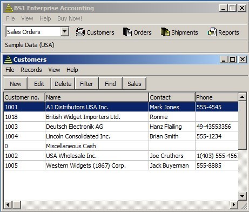Click contact Brian Smith cell
Screen dimensions: 249x212
pos(172,136)
